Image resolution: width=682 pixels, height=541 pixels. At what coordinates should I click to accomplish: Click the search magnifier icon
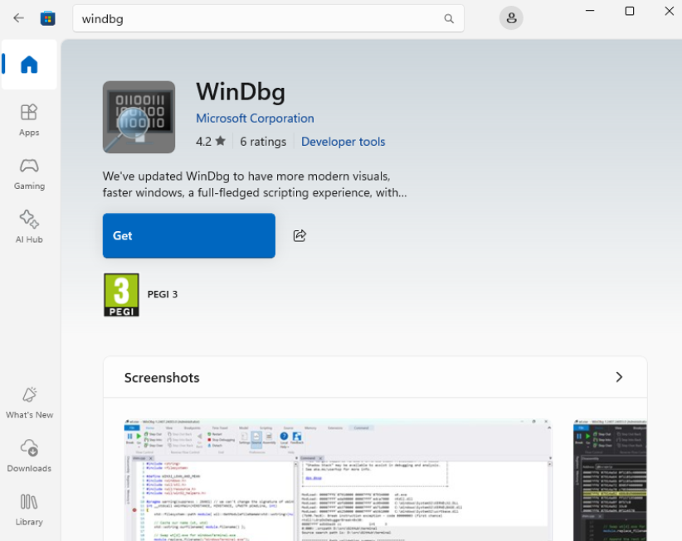tap(449, 18)
